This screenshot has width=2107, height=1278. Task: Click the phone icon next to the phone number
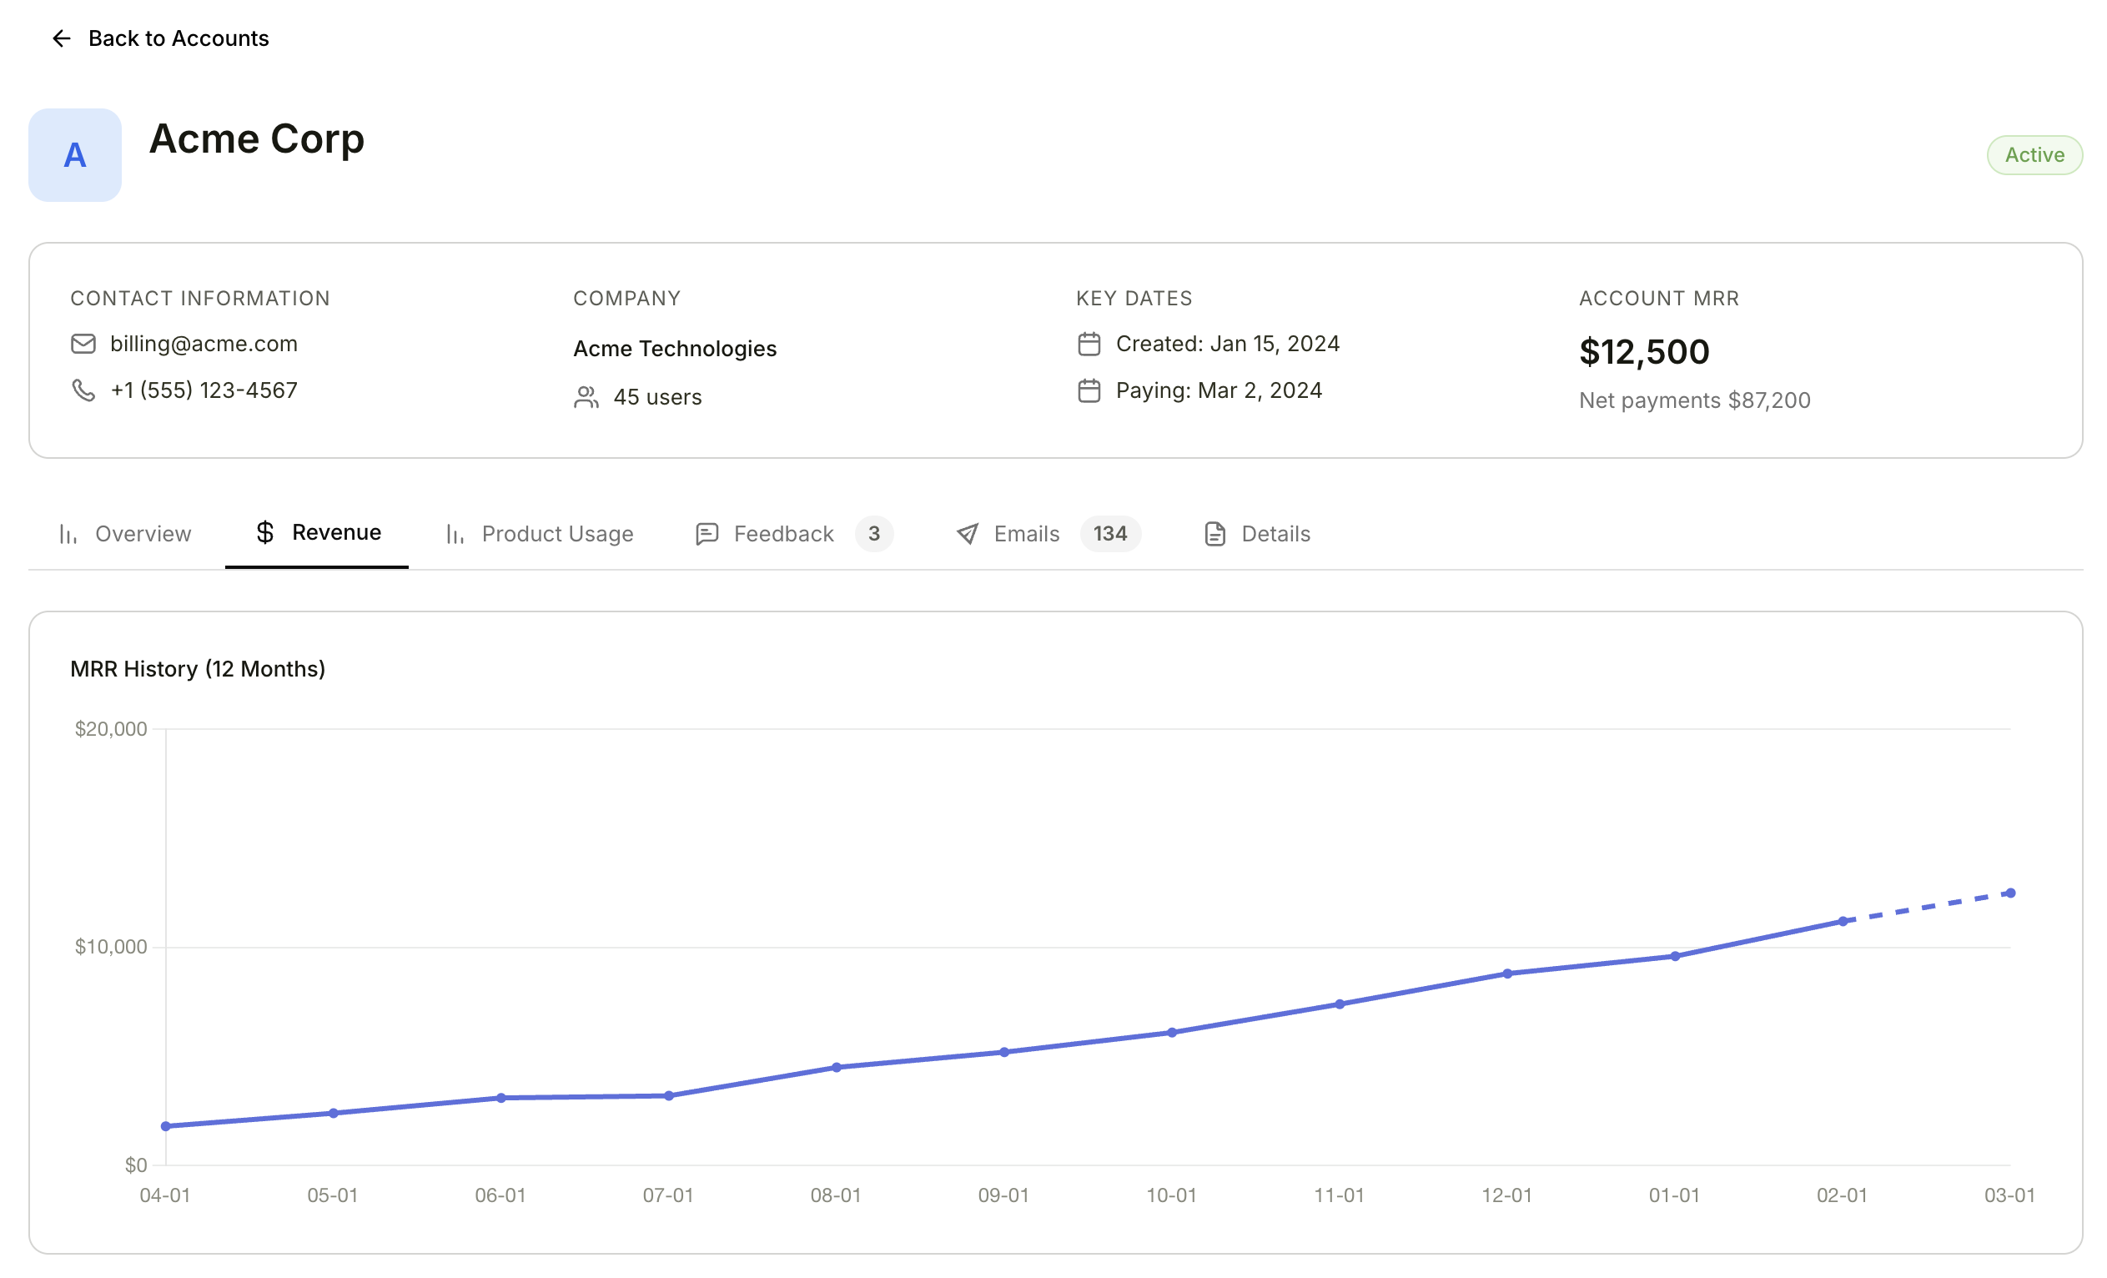[x=82, y=390]
